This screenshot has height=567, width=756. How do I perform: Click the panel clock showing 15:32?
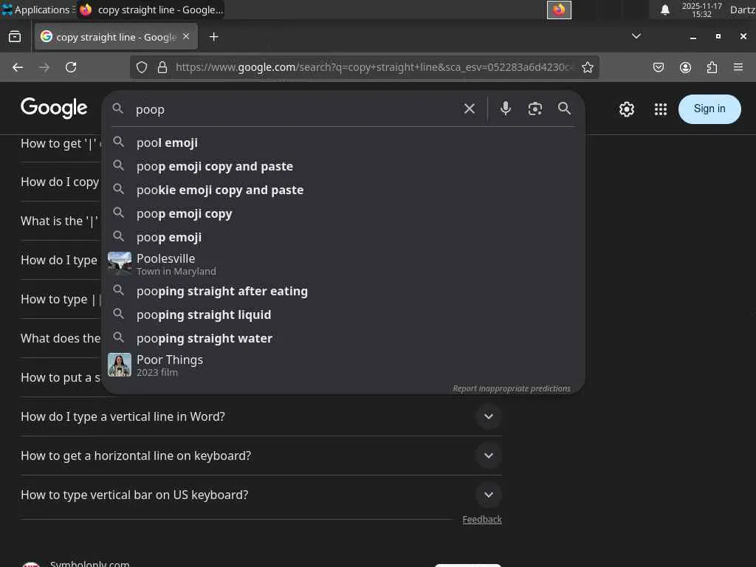pos(701,10)
